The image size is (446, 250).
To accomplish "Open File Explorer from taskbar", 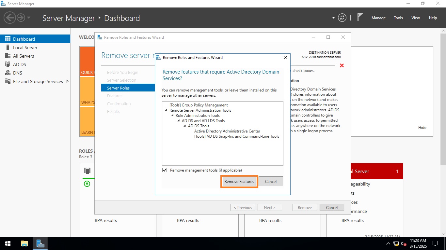I will (24, 243).
